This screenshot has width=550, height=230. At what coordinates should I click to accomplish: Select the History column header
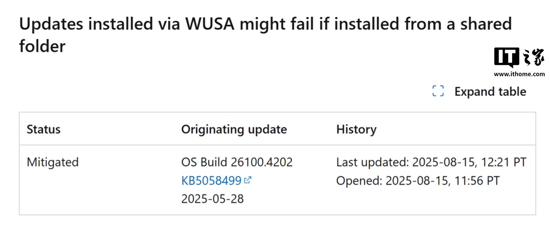357,129
